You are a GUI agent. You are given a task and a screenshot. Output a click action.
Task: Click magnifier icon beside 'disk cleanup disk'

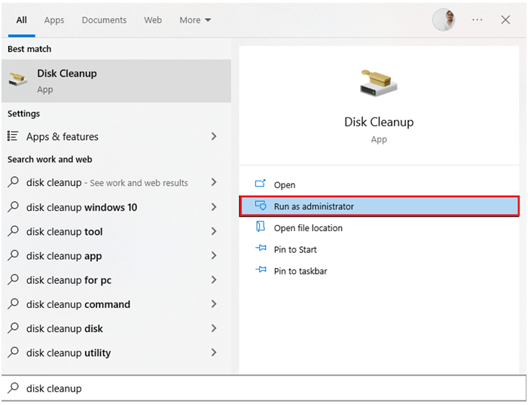(x=13, y=328)
